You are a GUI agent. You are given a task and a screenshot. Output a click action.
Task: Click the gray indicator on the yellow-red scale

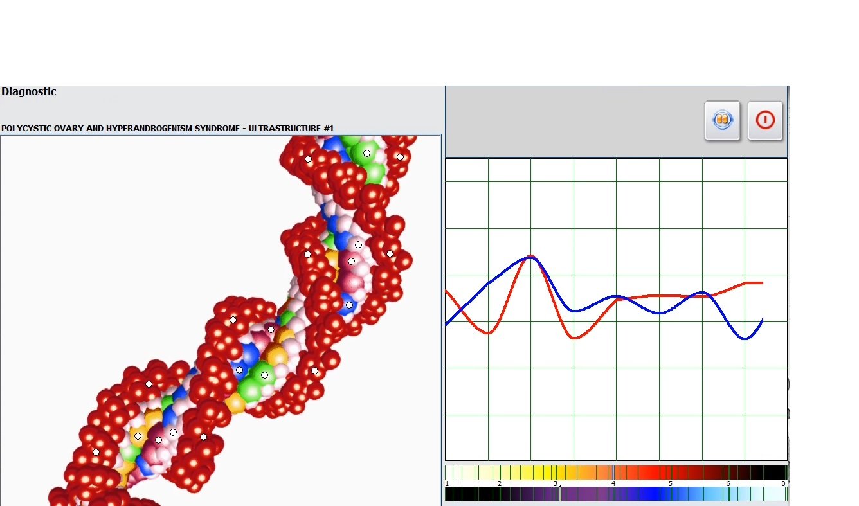[x=613, y=473]
